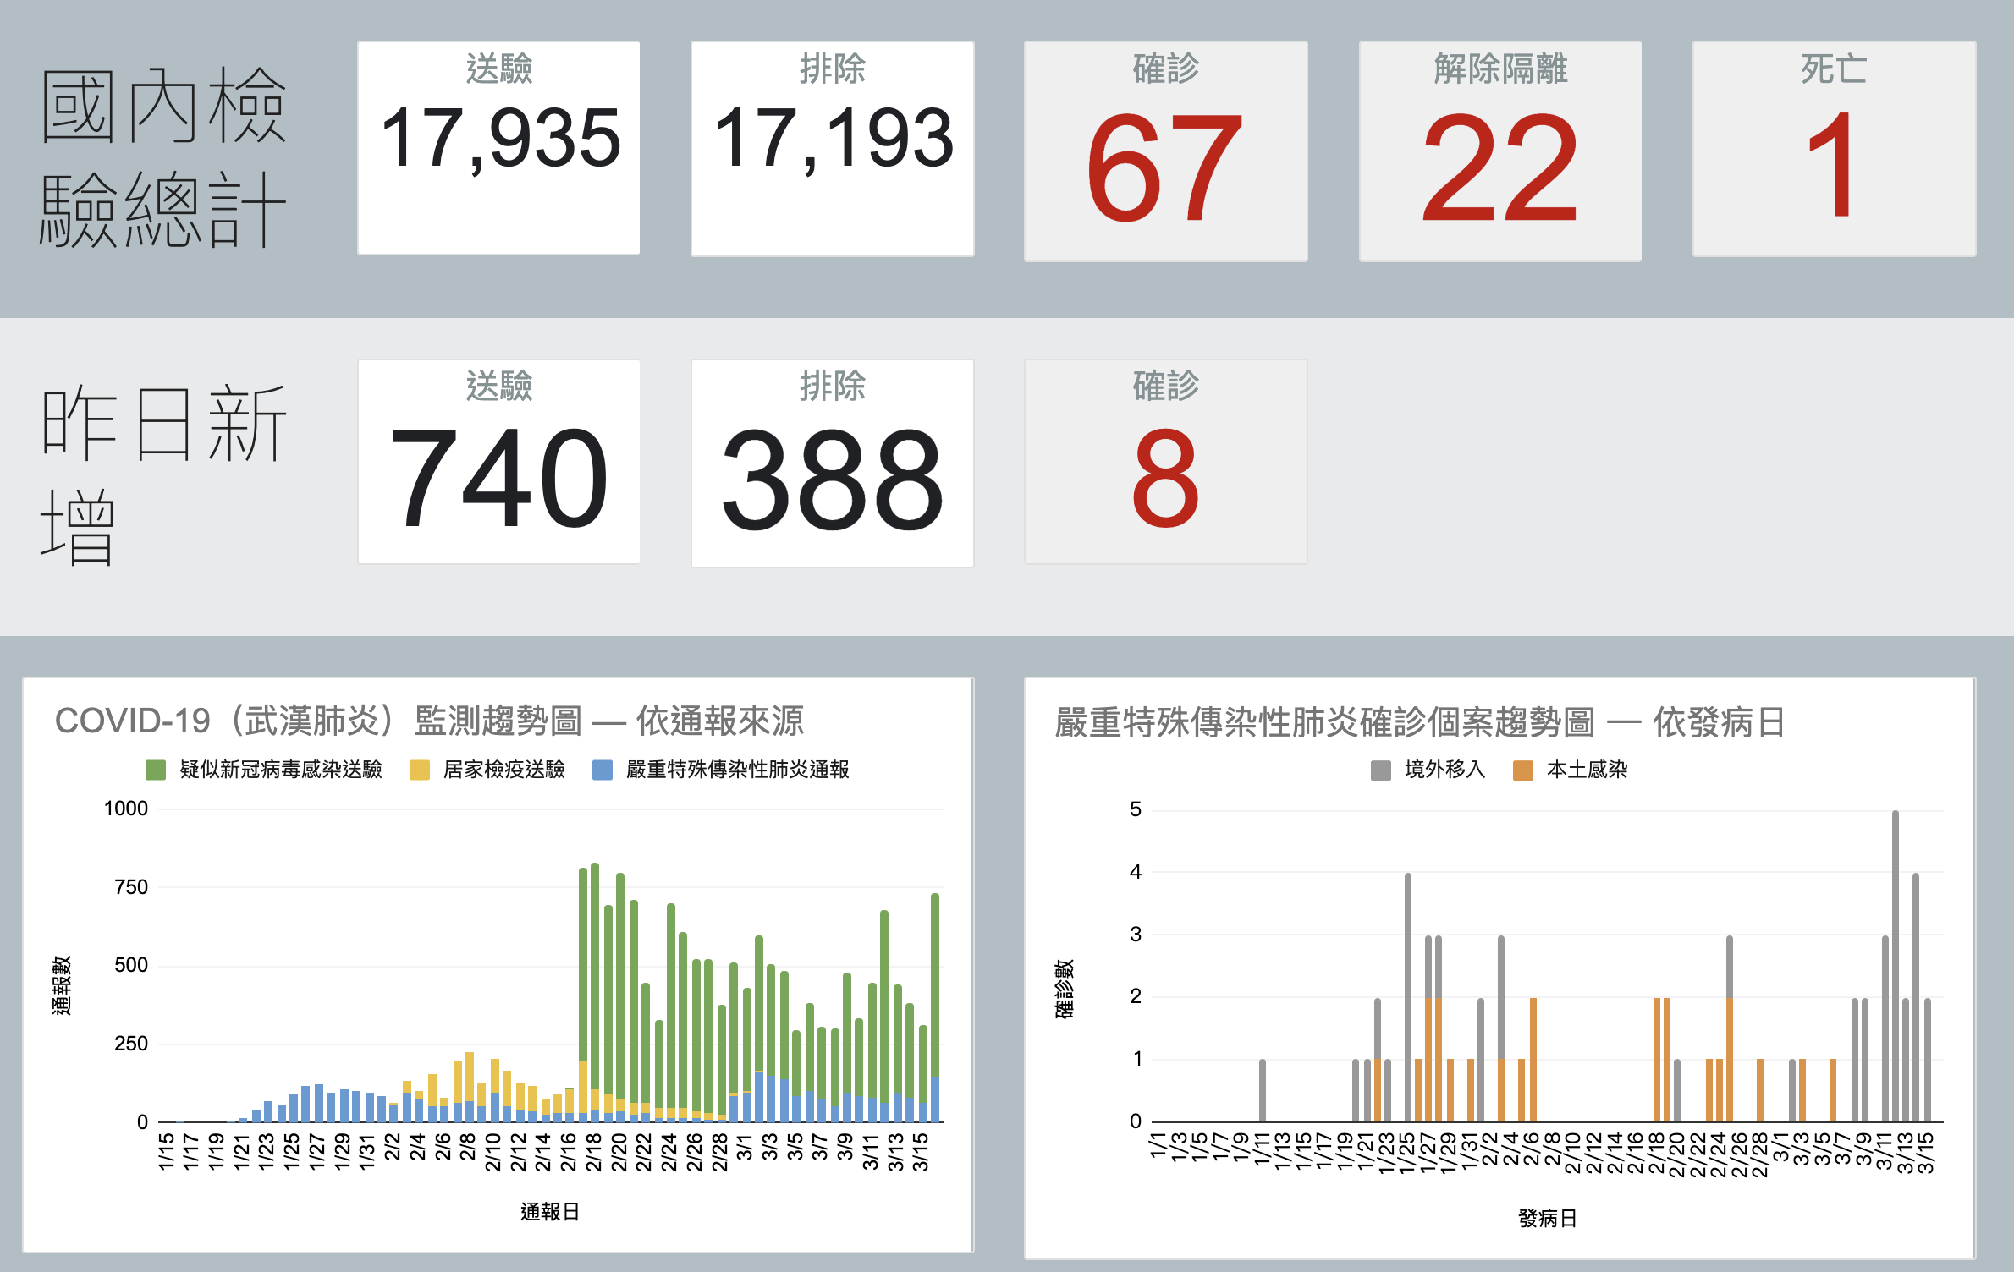2014x1272 pixels.
Task: Open the total 確診 67 card
Action: 1165,151
